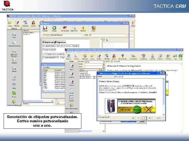
Task: Click arrow button beside Desde field
Action: coord(104,64)
